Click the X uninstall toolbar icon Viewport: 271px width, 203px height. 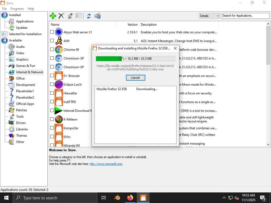point(61,16)
